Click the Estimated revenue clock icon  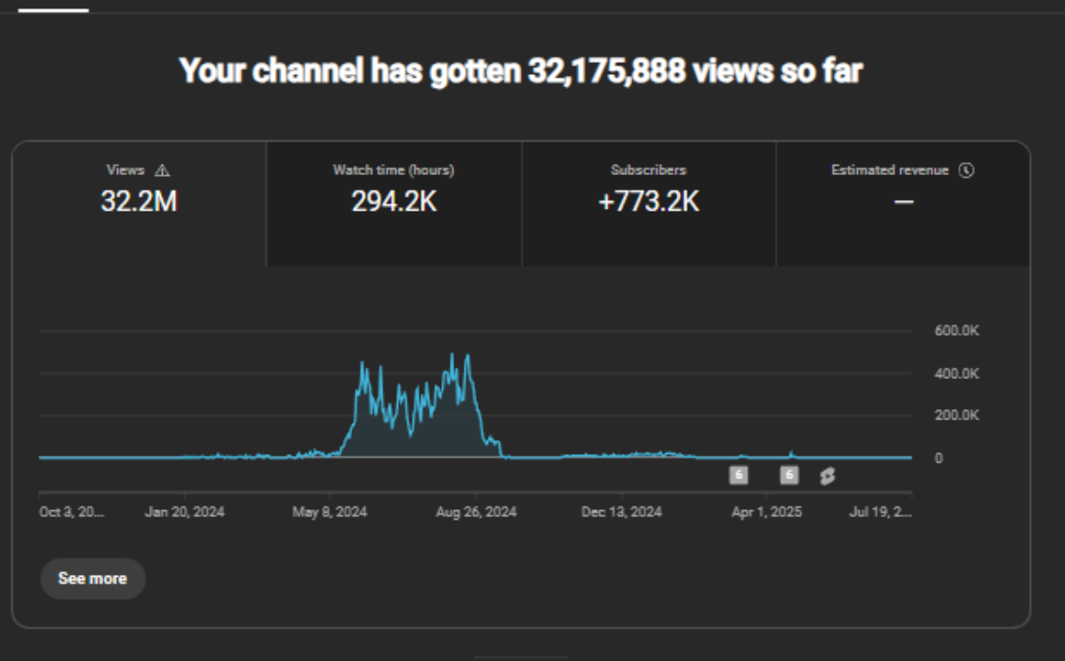(x=966, y=170)
